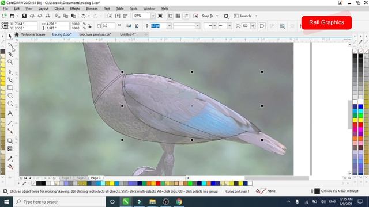Image resolution: width=369 pixels, height=207 pixels.
Task: Open the outline width dropdown arrow
Action: (169, 26)
